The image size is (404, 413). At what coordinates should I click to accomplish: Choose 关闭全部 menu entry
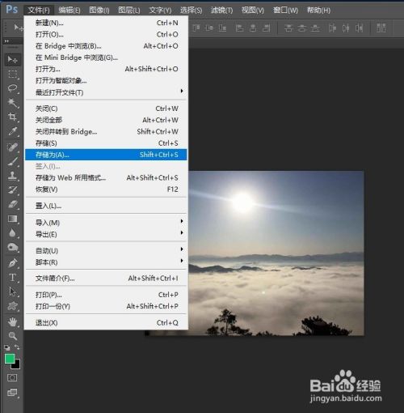(106, 120)
